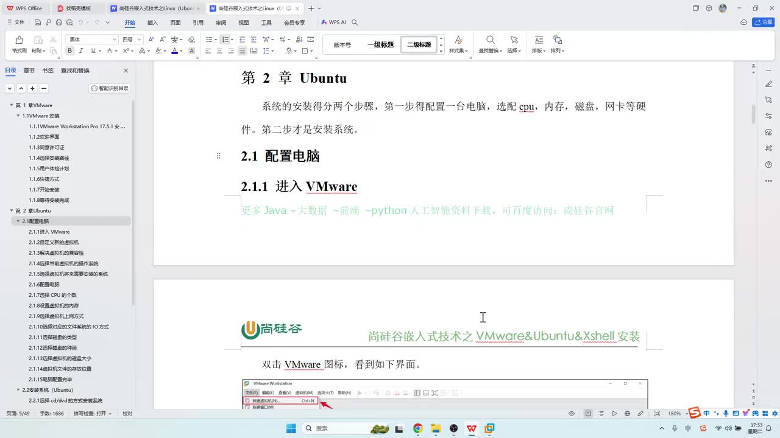Screen dimensions: 780x438
Task: Open the font size dropdown (四号)
Action: click(x=140, y=39)
